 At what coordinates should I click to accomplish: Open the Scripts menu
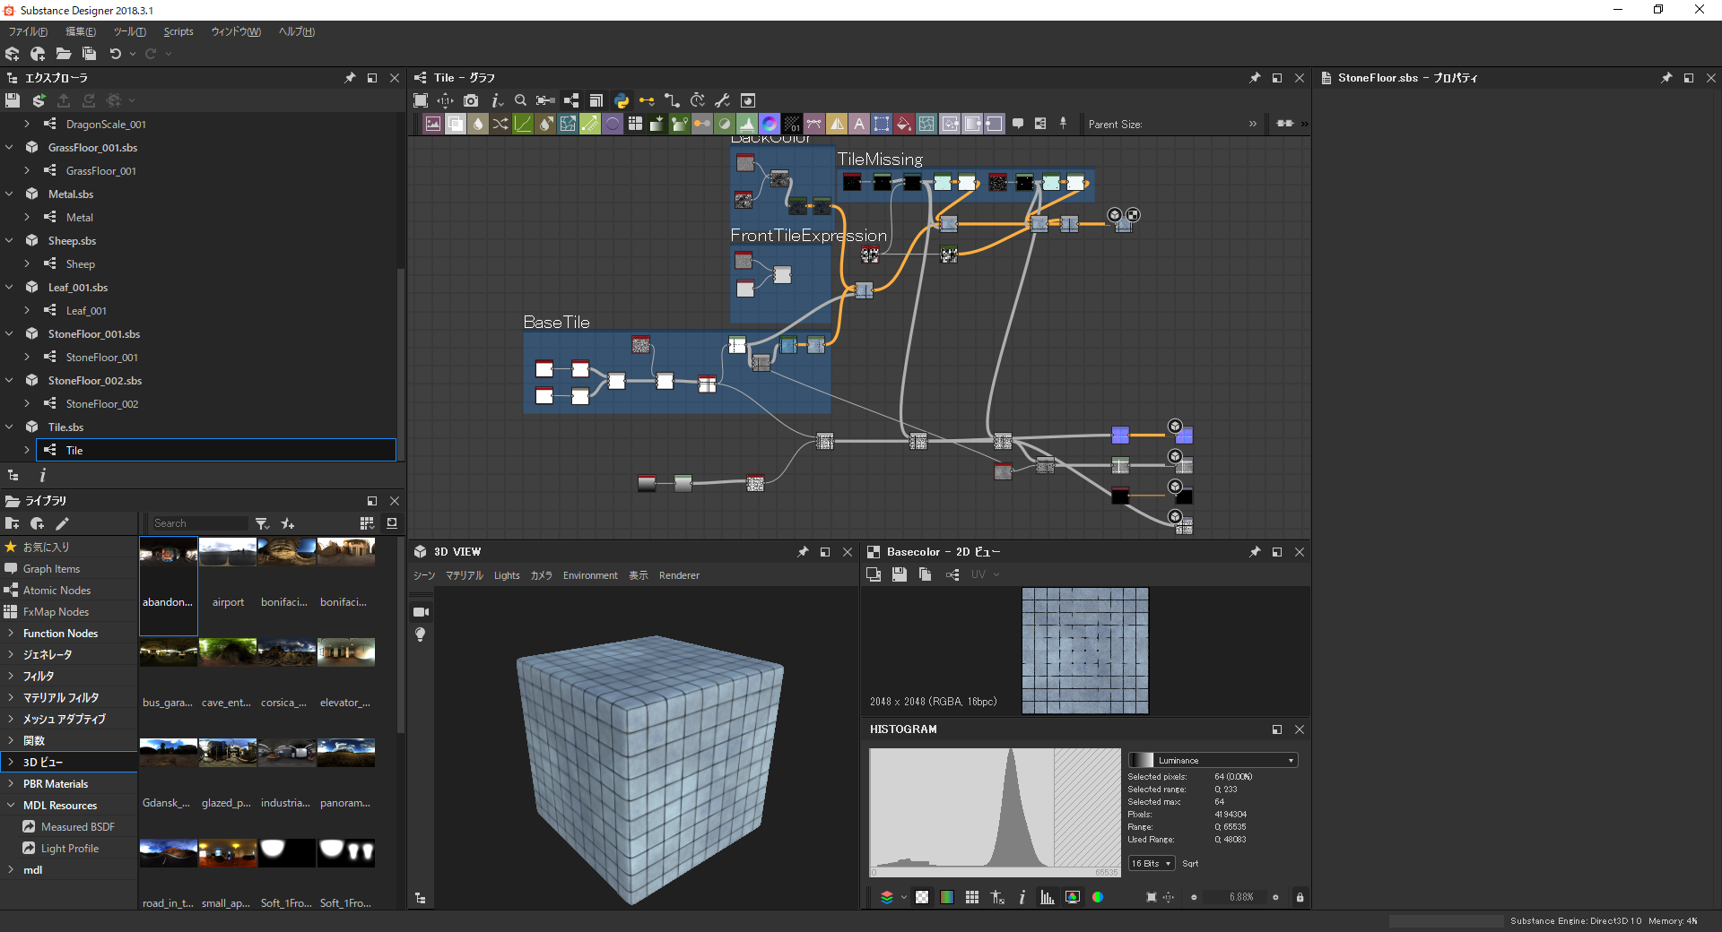pyautogui.click(x=178, y=31)
